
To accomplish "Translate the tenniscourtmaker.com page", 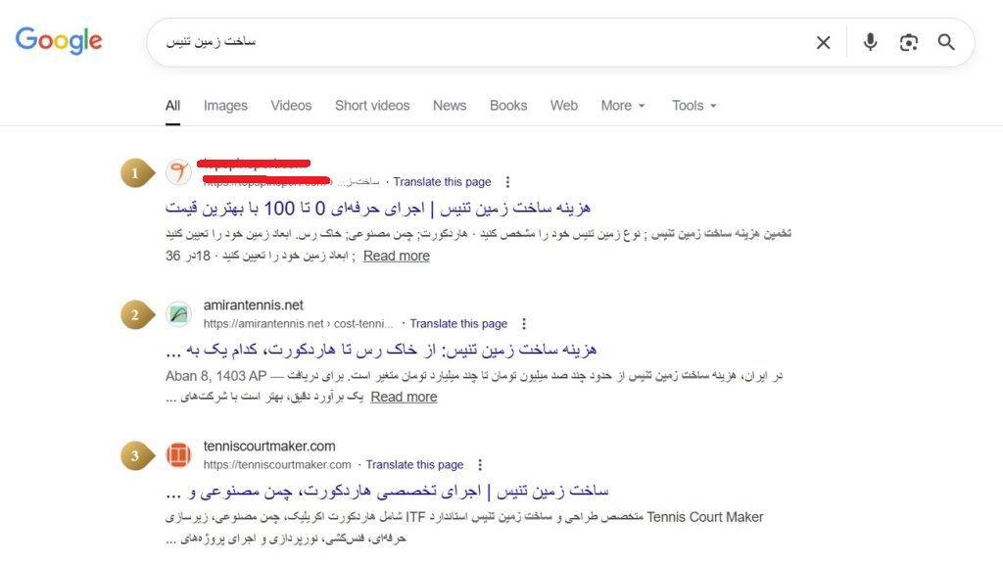I will coord(414,464).
